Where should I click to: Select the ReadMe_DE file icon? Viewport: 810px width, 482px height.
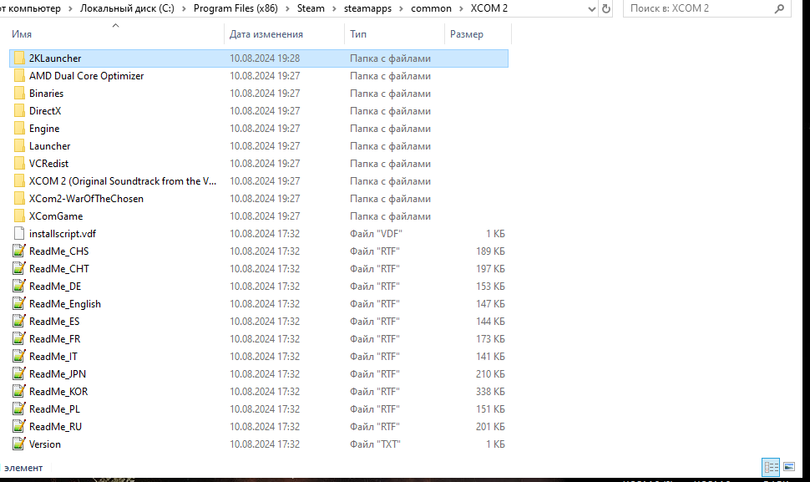[19, 287]
